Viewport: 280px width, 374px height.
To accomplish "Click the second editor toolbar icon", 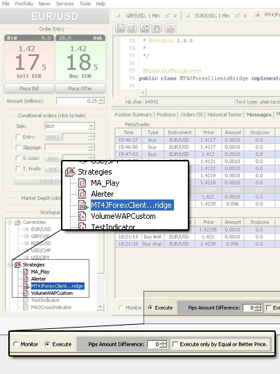I will coord(132,28).
